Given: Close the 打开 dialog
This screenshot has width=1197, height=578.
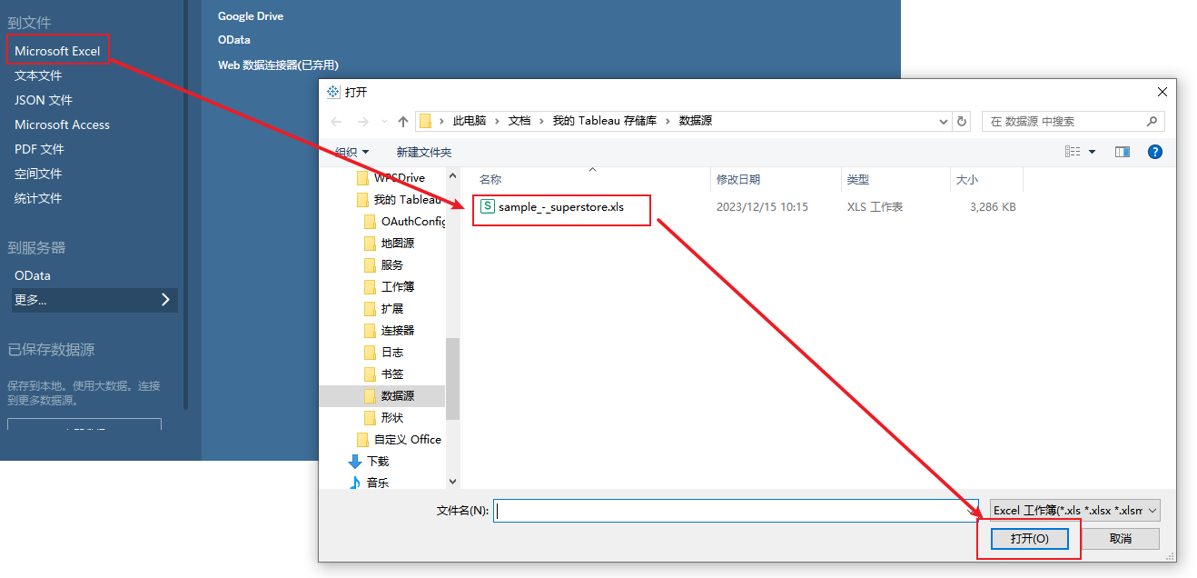Looking at the screenshot, I should click(1162, 92).
